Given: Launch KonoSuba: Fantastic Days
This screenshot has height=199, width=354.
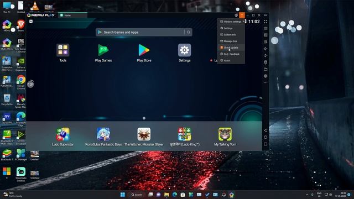Looking at the screenshot, I should pyautogui.click(x=103, y=134).
